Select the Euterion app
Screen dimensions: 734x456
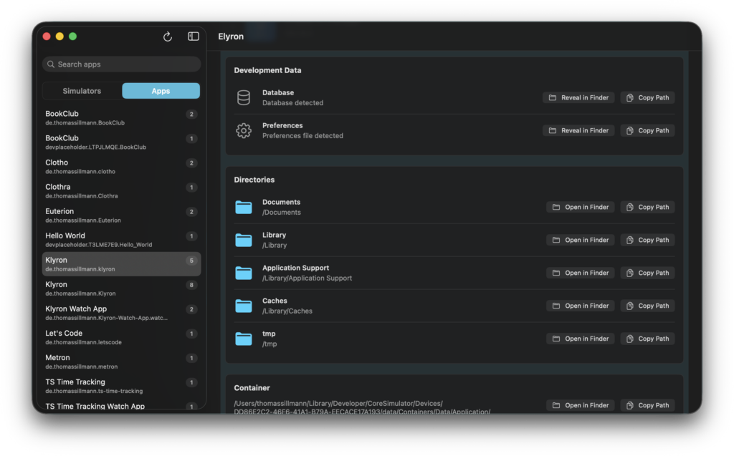pos(121,215)
